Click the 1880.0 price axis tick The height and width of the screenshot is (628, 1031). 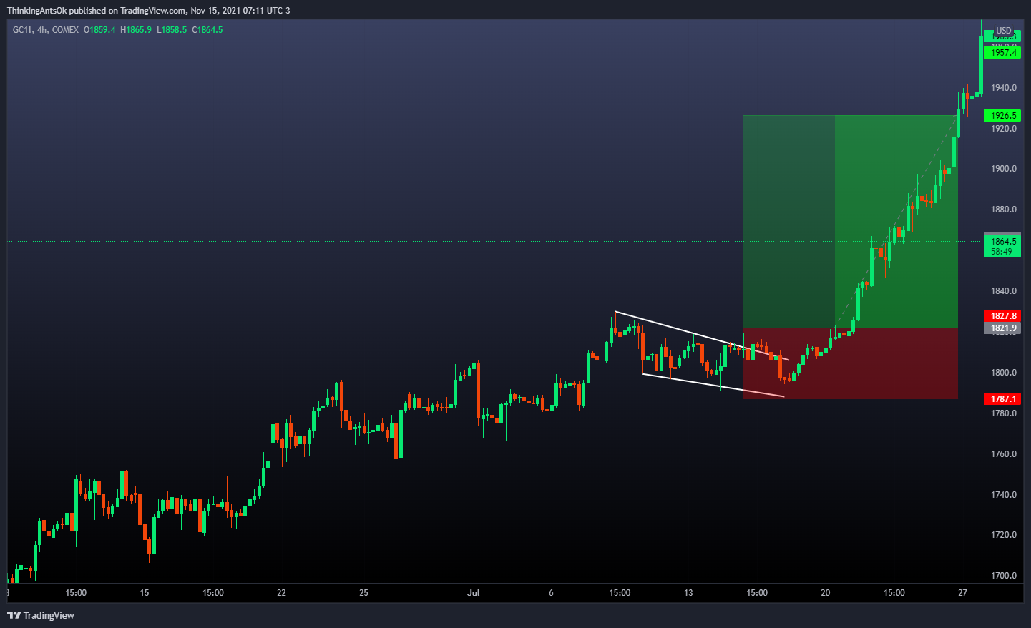tap(1003, 210)
